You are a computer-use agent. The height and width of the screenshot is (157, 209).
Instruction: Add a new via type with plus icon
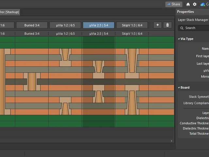[x=157, y=25]
